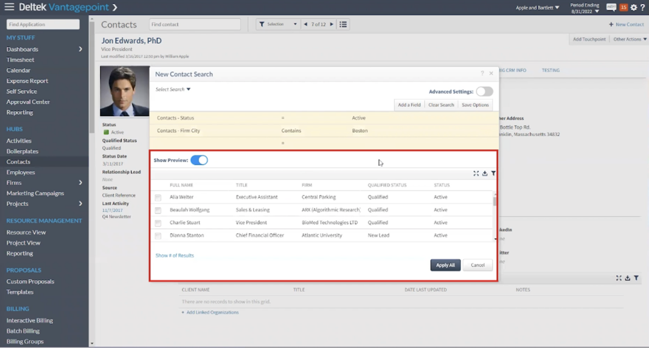Expand the Dashboards submenu arrow
Image resolution: width=649 pixels, height=348 pixels.
[x=80, y=49]
